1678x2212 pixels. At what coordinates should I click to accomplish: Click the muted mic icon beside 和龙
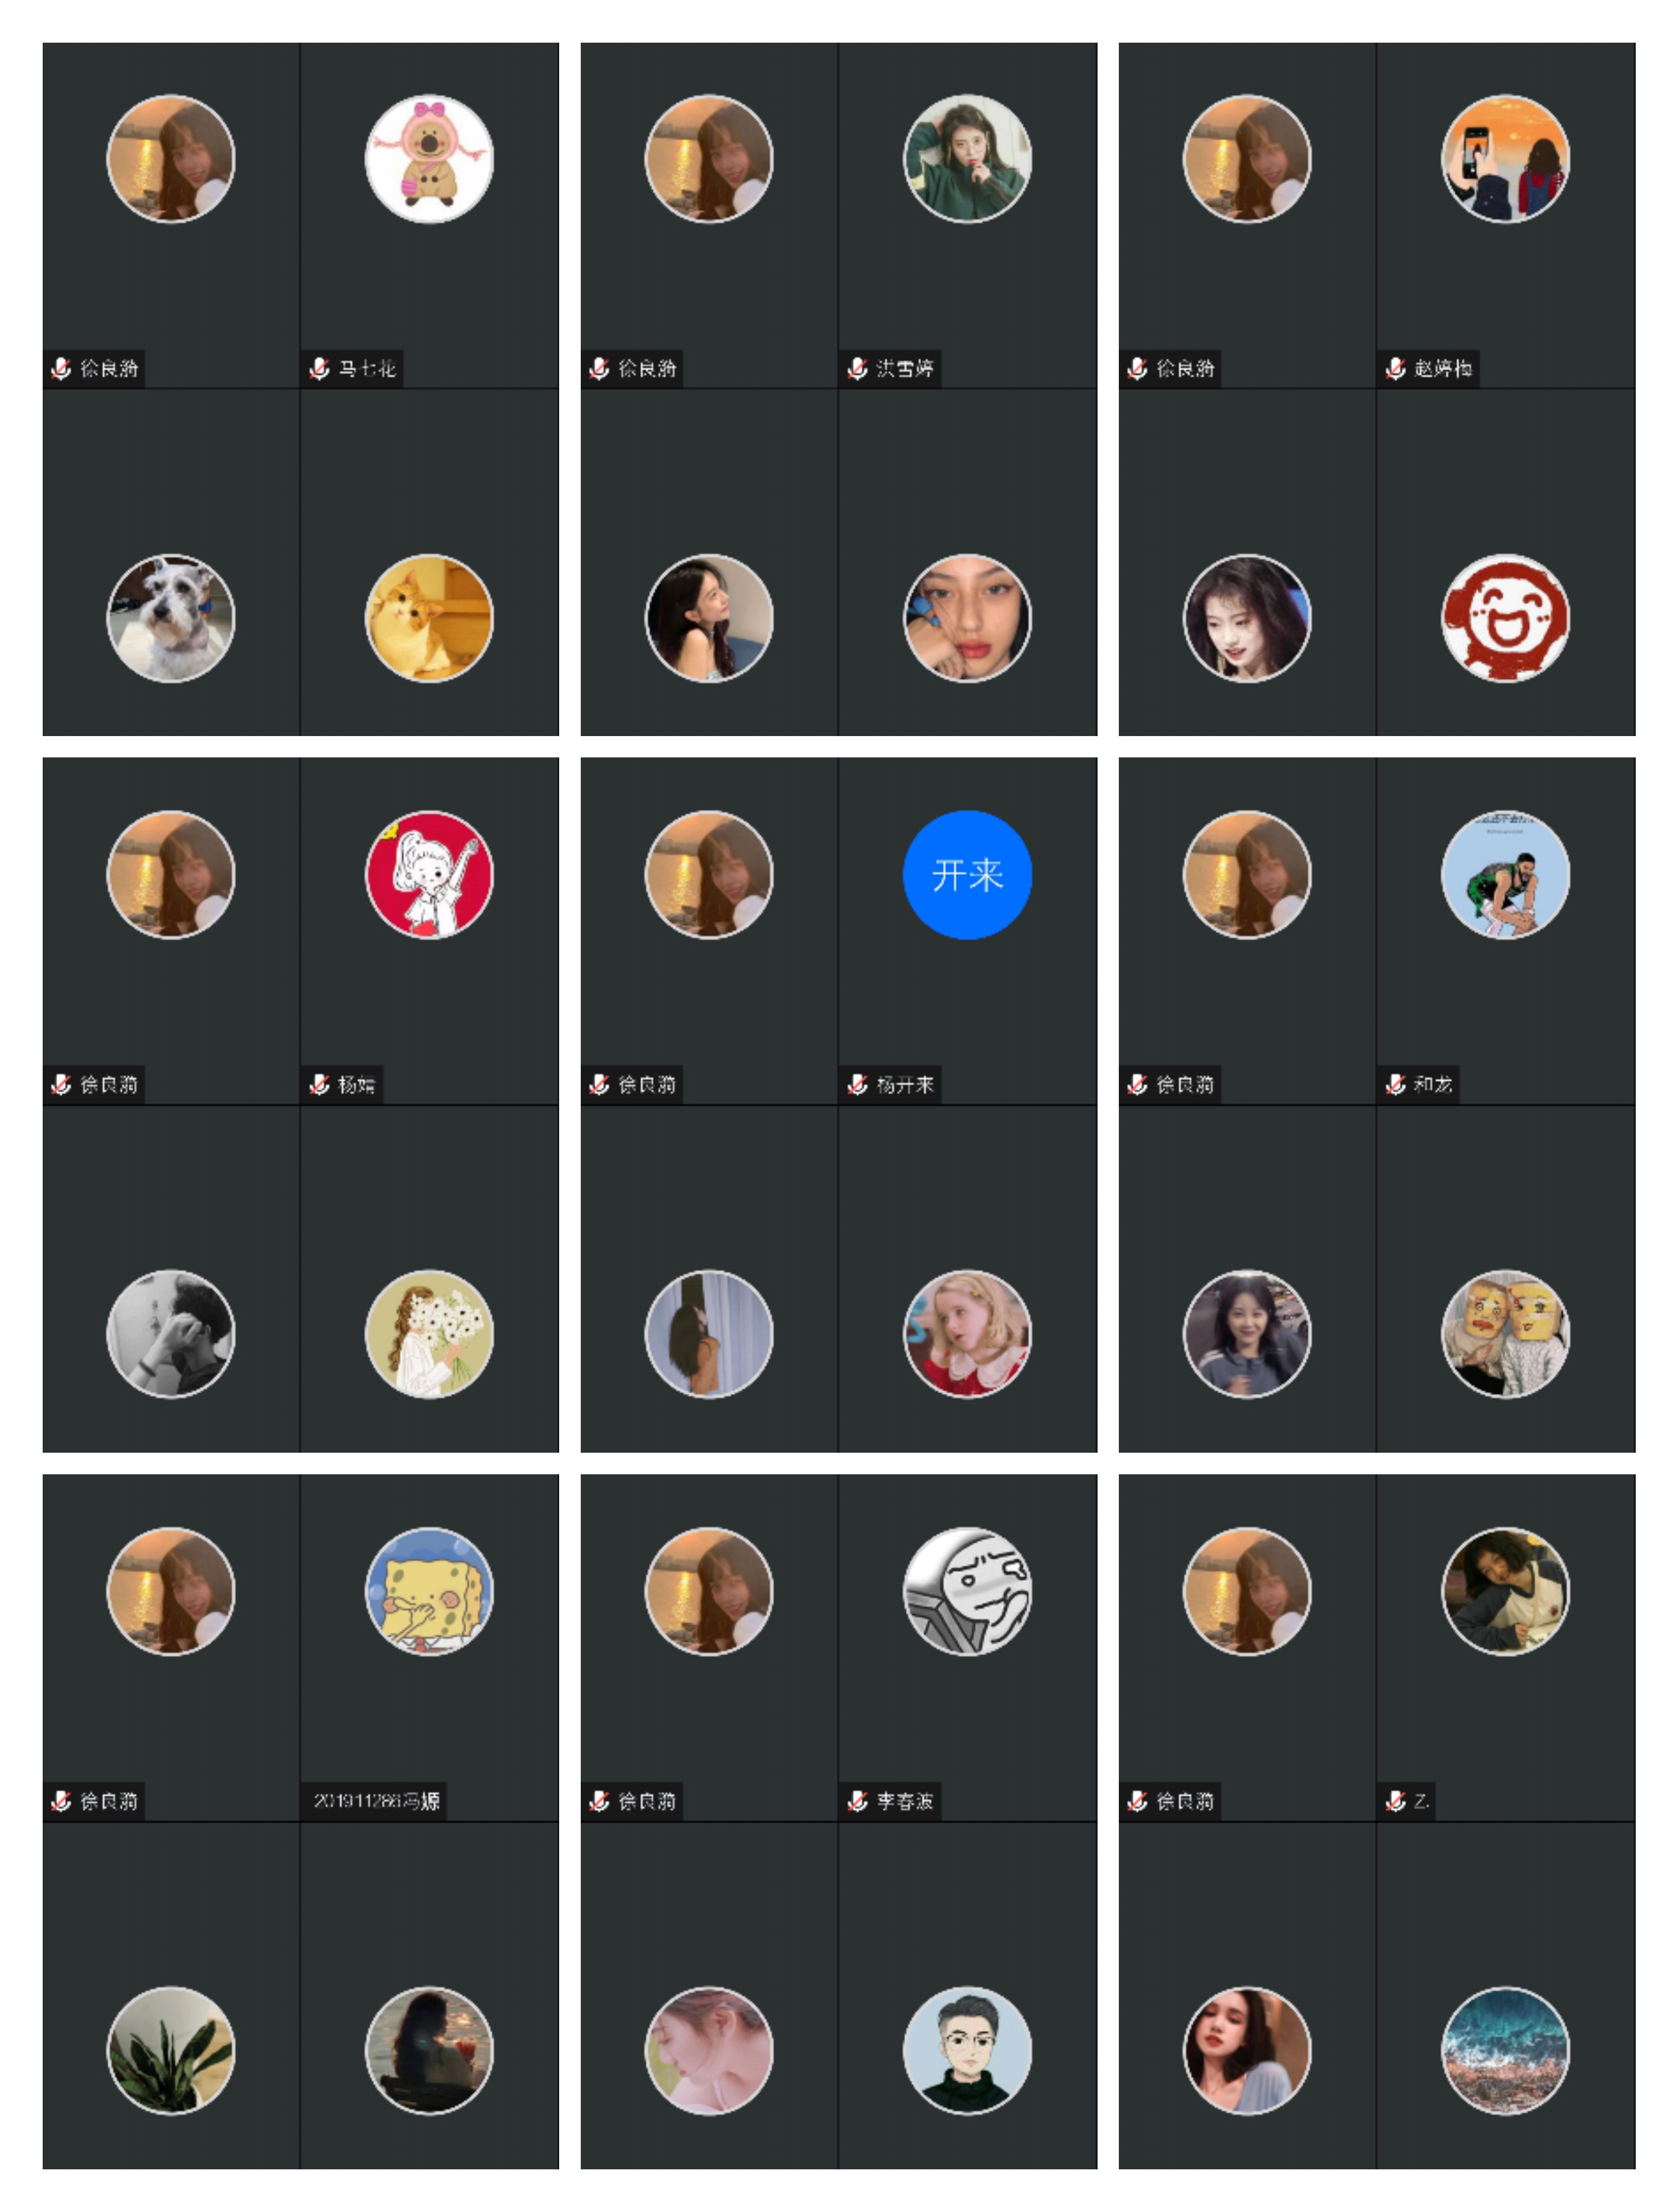click(x=1396, y=1085)
